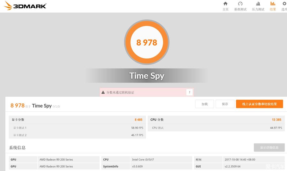Image resolution: width=287 pixels, height=171 pixels.
Task: Click the orange online validate and compare button
Action: click(x=260, y=104)
